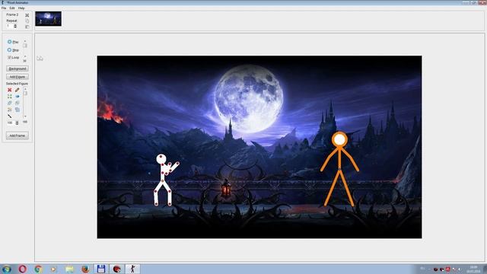Open the File menu
The width and height of the screenshot is (487, 274).
pos(4,8)
